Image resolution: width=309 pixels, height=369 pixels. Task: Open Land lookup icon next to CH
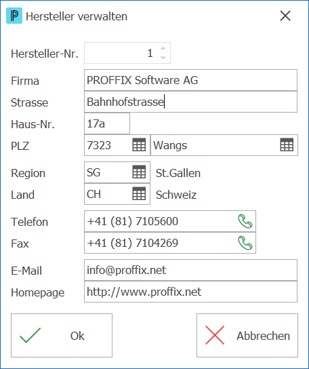139,194
